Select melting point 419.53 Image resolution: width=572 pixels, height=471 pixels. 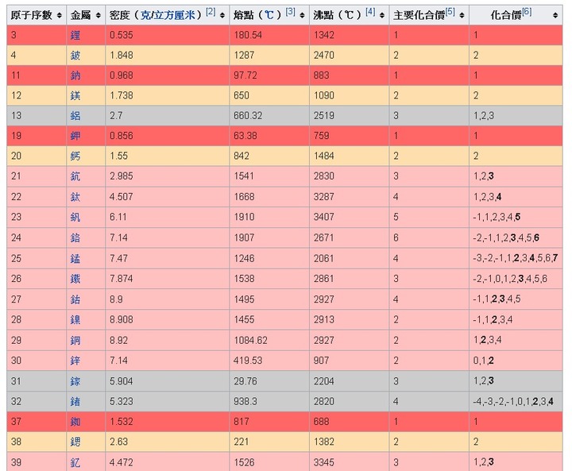[248, 361]
